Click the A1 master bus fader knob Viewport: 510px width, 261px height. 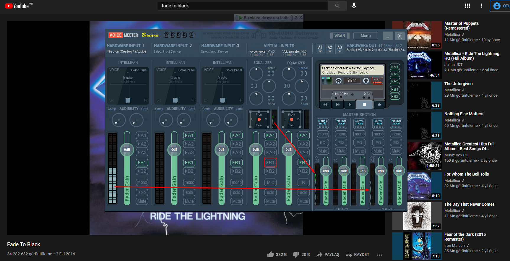(326, 171)
